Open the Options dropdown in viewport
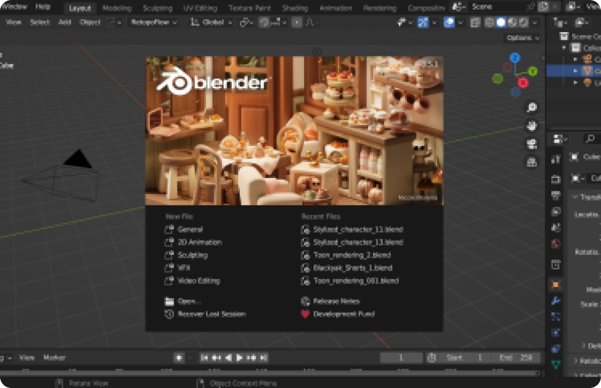Viewport: 601px width, 388px height. (x=523, y=38)
